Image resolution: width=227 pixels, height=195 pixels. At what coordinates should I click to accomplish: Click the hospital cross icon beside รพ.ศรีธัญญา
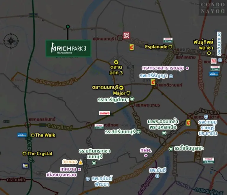click(171, 76)
